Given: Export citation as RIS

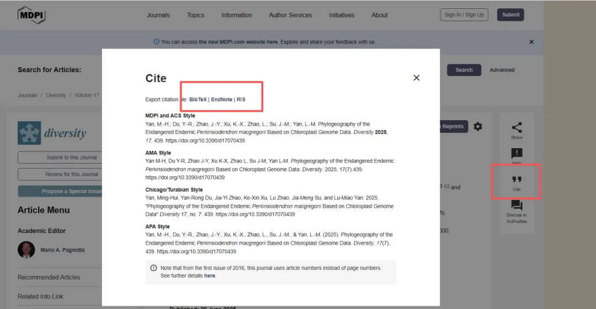Looking at the screenshot, I should (241, 100).
